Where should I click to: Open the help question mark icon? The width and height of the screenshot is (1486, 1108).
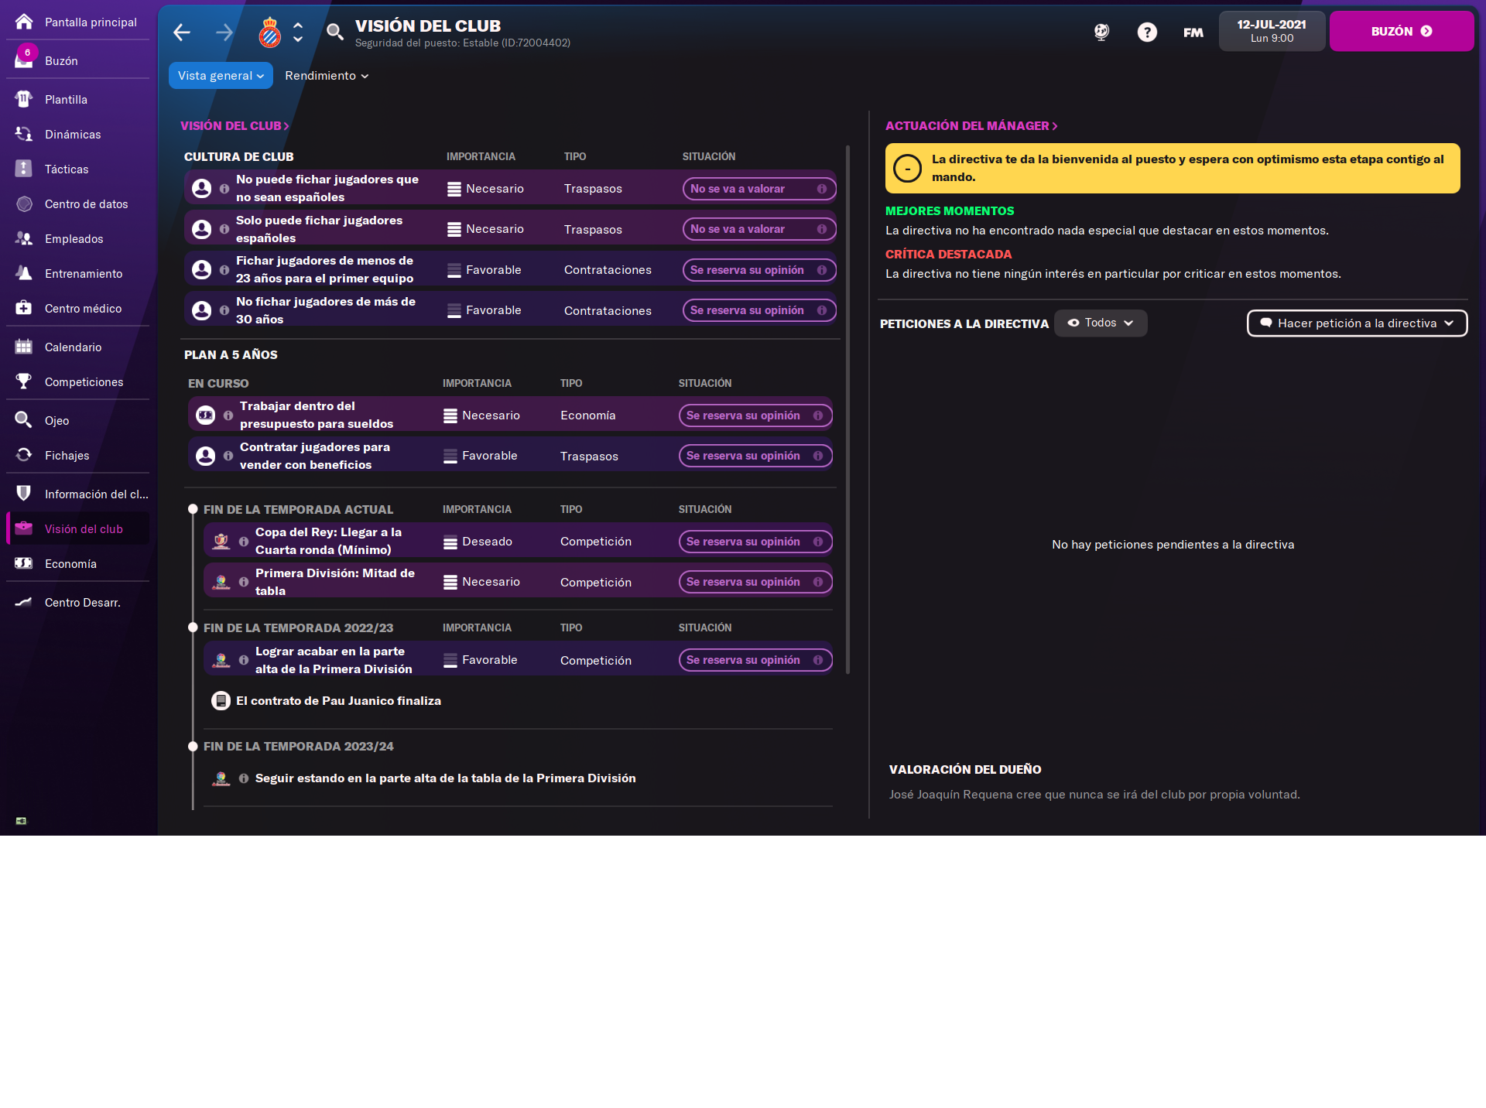tap(1147, 32)
